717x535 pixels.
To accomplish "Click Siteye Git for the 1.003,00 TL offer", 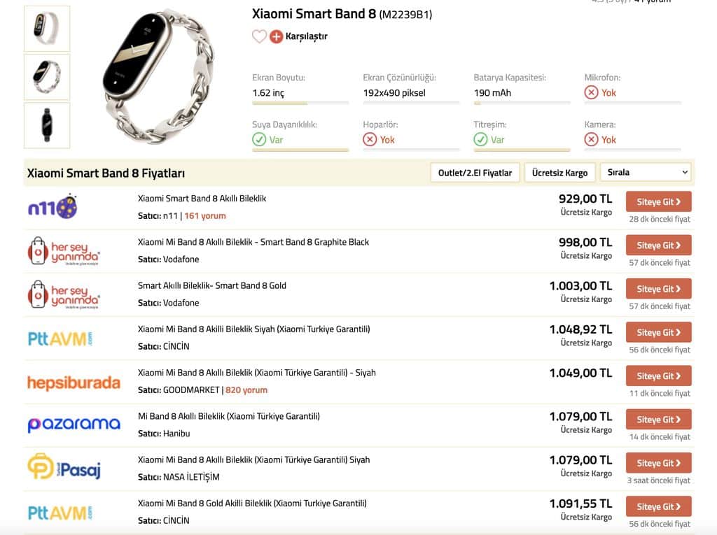I will [x=658, y=289].
